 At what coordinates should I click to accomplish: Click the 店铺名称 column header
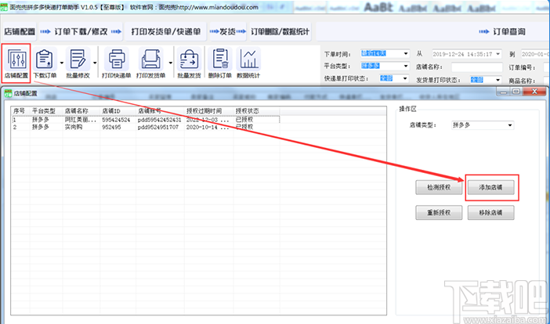click(81, 111)
